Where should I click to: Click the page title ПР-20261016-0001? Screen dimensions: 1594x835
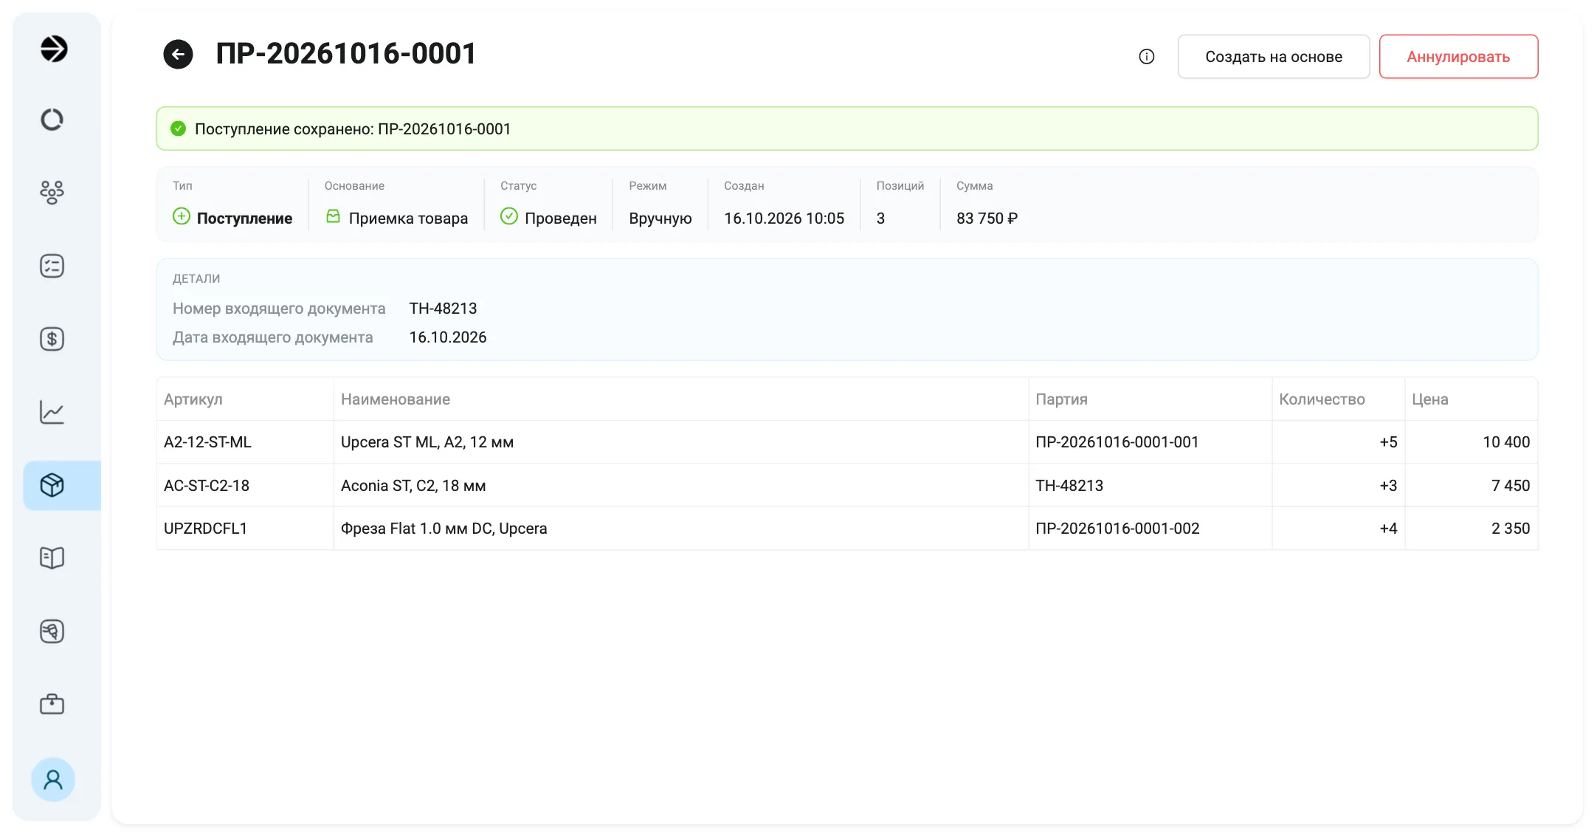(x=346, y=54)
